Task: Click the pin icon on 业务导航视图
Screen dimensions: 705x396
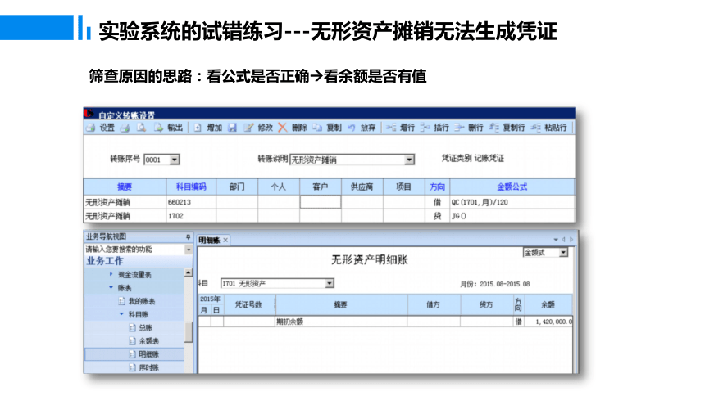Action: click(x=188, y=236)
